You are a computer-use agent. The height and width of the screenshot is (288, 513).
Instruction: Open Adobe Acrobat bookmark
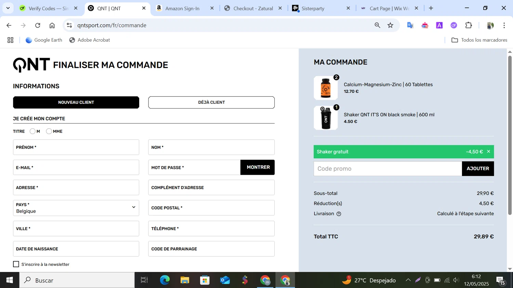click(x=90, y=40)
